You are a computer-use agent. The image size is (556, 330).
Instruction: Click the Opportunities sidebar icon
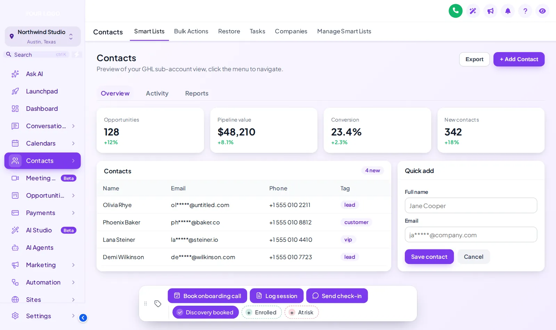[15, 196]
